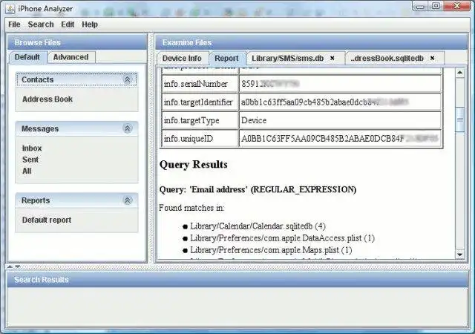Click the split pane collapse-up arrow

tap(10, 266)
